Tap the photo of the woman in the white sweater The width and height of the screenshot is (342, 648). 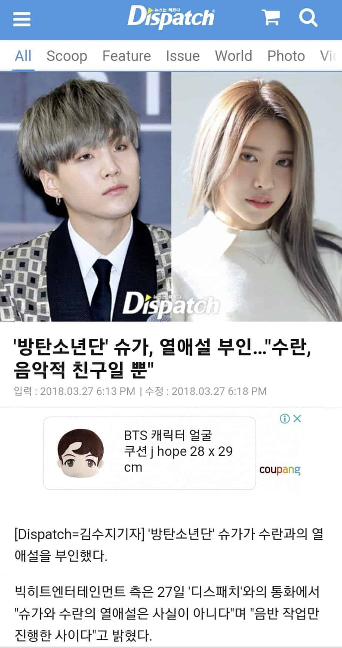click(256, 196)
